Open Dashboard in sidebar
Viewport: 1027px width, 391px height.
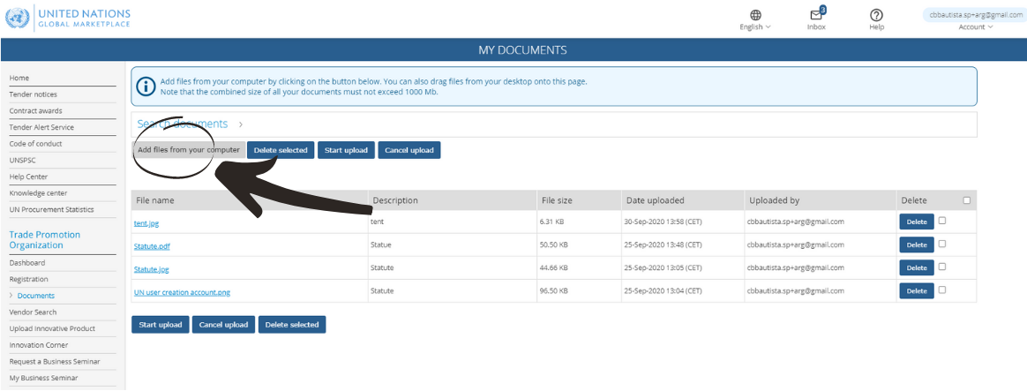(26, 263)
